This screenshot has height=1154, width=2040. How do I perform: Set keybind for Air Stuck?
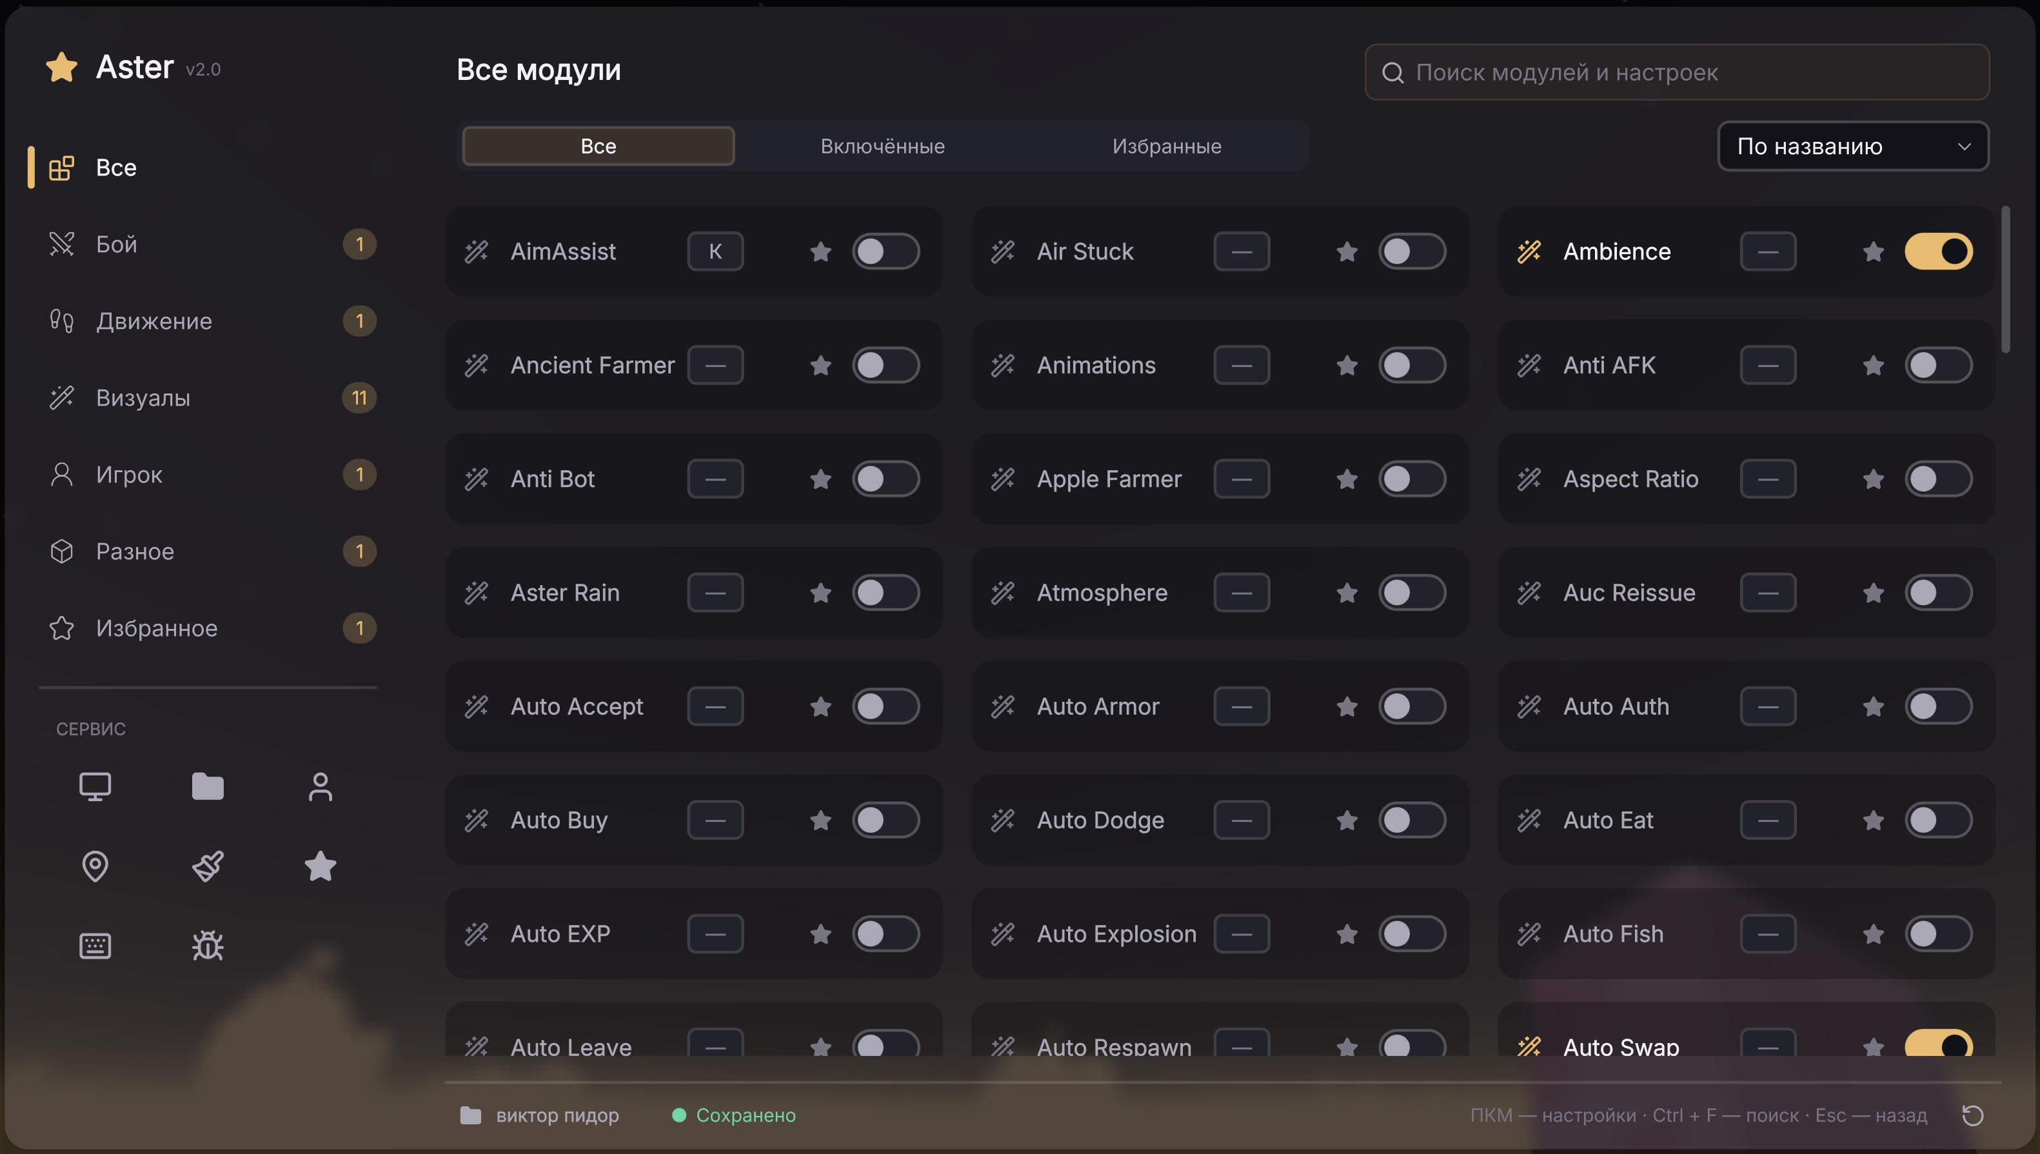[1242, 252]
